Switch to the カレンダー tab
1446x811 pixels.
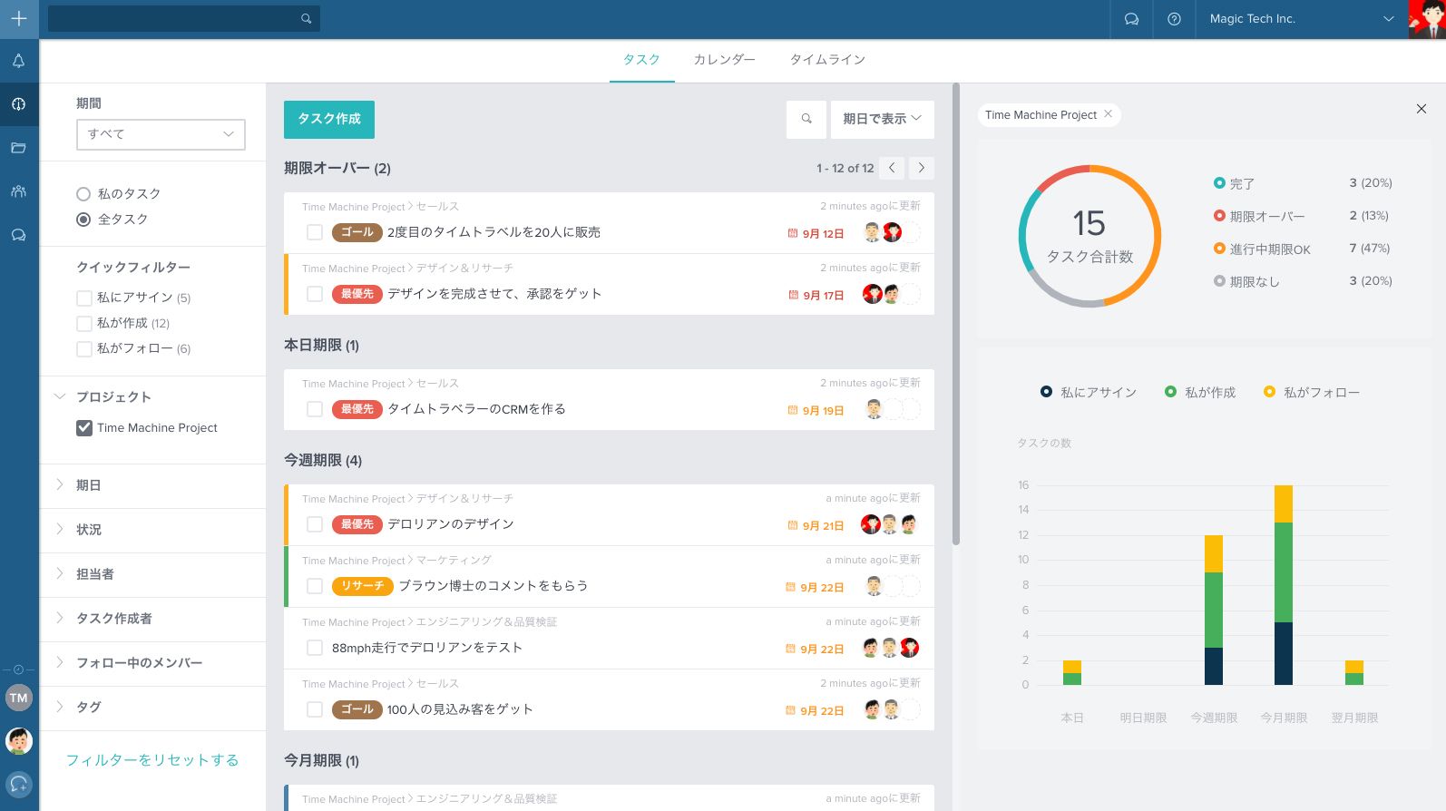click(724, 60)
